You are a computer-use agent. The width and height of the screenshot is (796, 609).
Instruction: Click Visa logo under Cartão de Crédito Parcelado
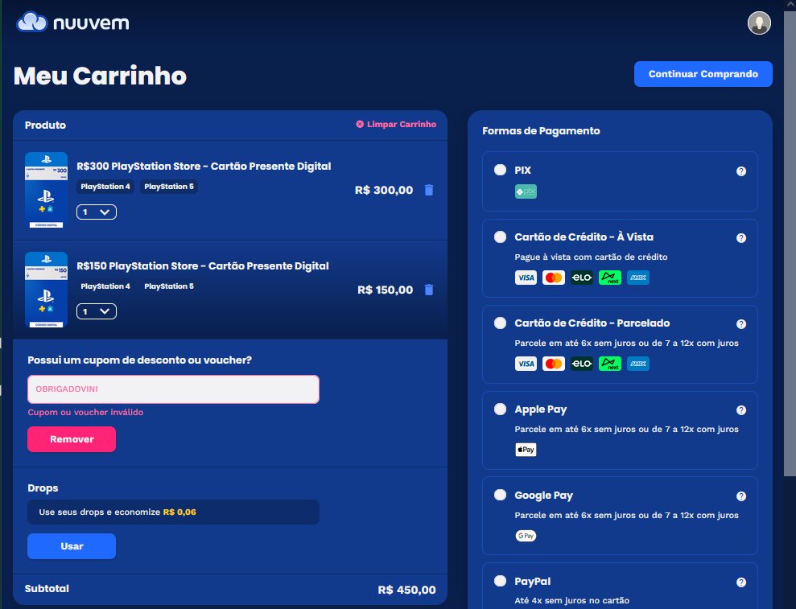click(526, 364)
